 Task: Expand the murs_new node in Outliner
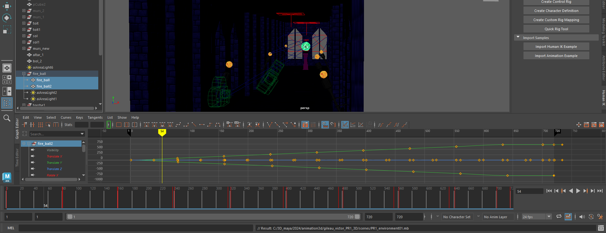point(24,48)
